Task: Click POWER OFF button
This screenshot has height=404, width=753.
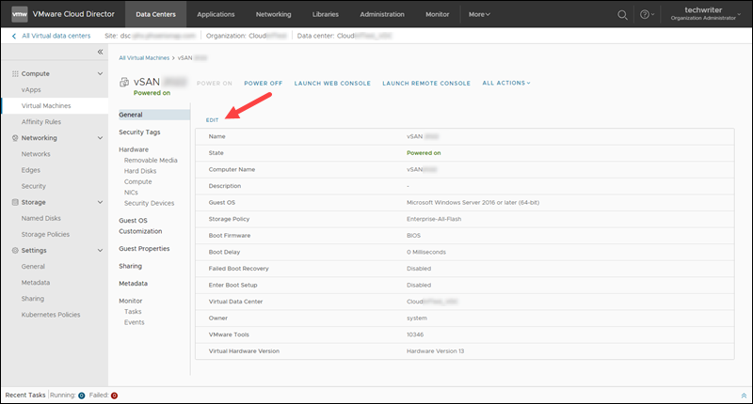Action: pyautogui.click(x=264, y=84)
